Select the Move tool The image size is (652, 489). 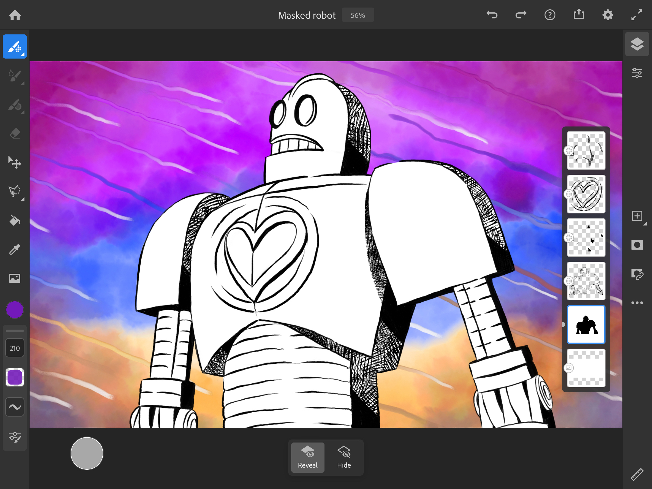(x=14, y=162)
